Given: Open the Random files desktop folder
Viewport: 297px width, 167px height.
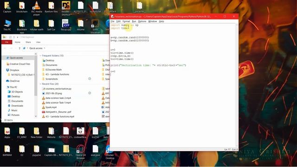Looking at the screenshot, I should pos(51,7).
